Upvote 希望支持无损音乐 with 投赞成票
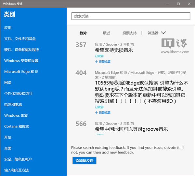Screen dimensions: 195x176 pos(103,62)
